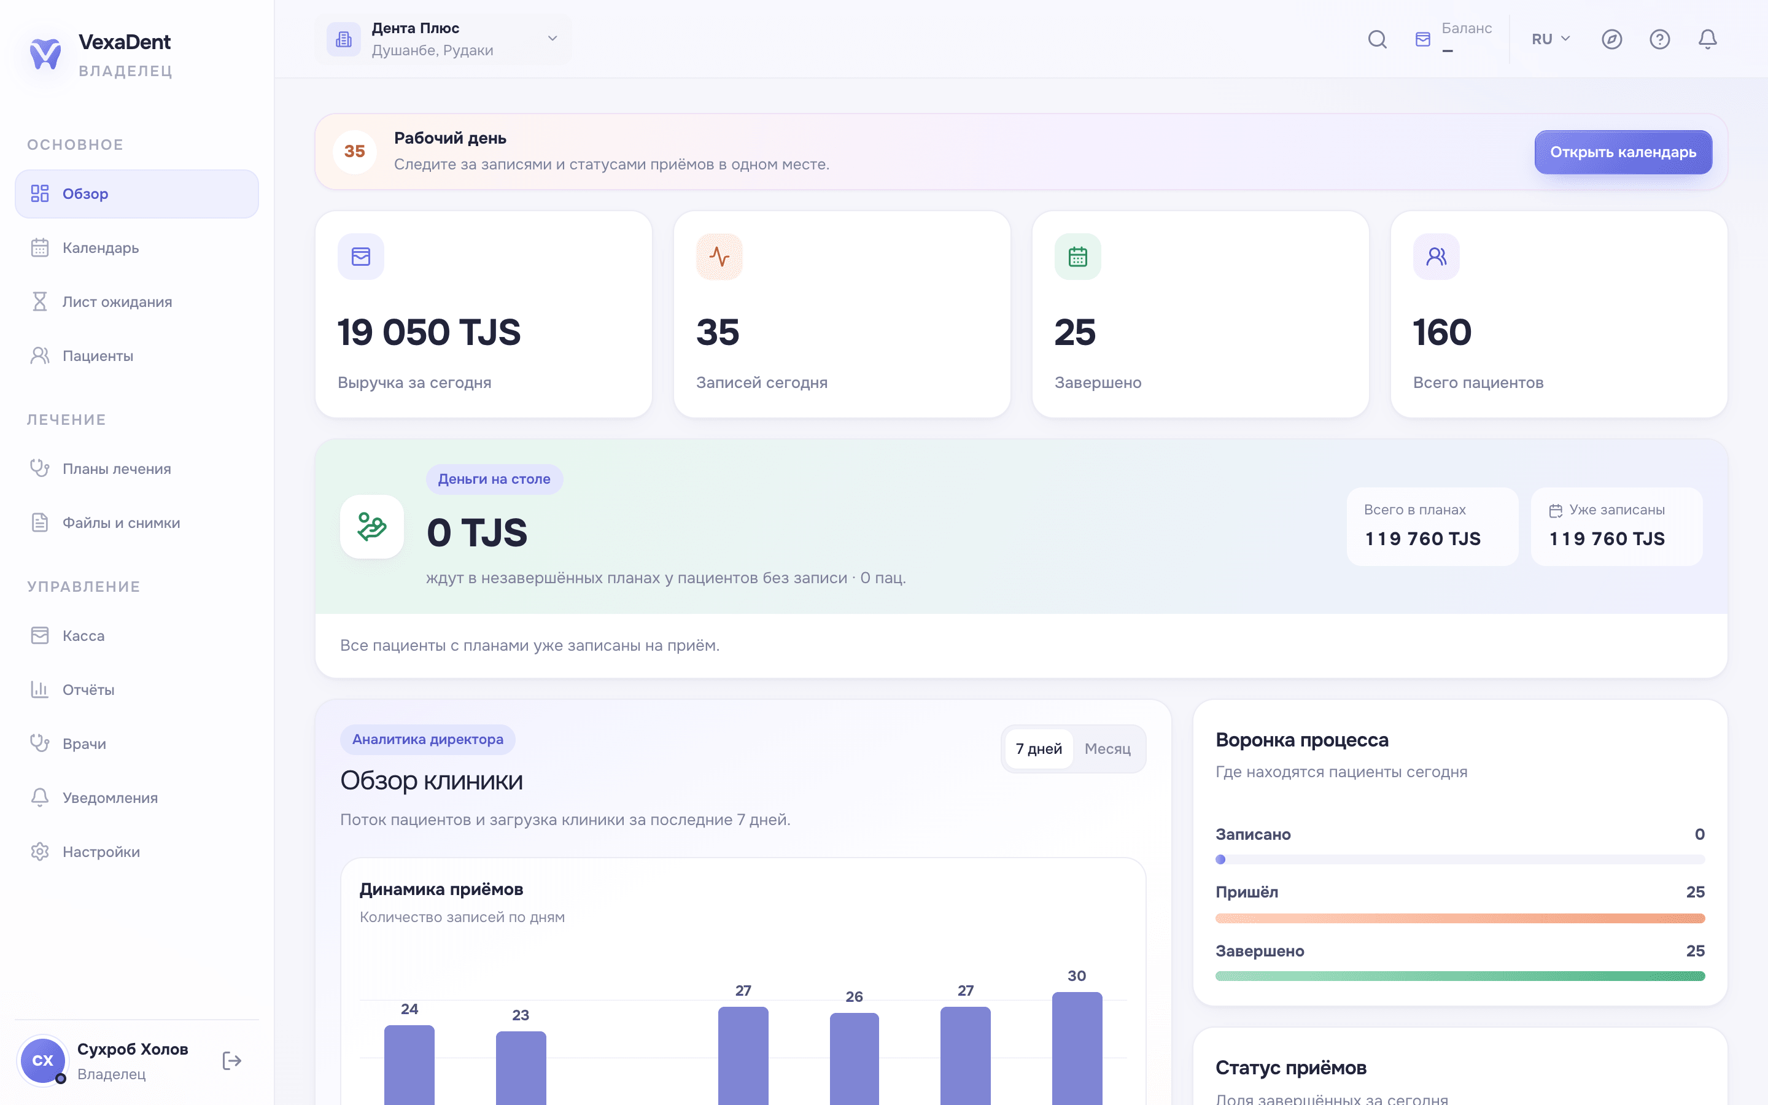Screen dimensions: 1768x1105
Task: Open Лист ожидания in the sidebar
Action: pos(137,302)
